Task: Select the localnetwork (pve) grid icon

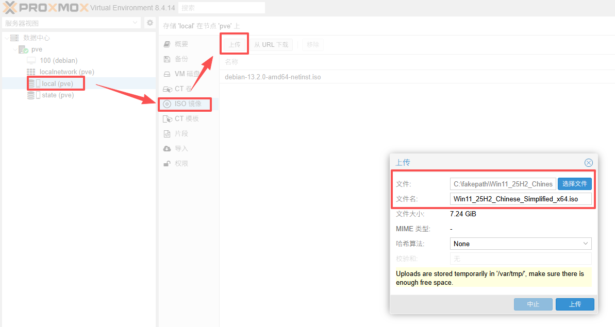Action: coord(31,72)
